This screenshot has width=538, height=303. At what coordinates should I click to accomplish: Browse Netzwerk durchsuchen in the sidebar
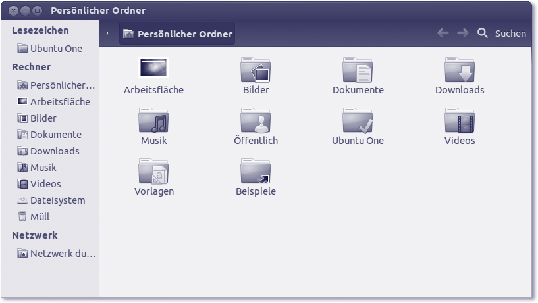point(63,254)
